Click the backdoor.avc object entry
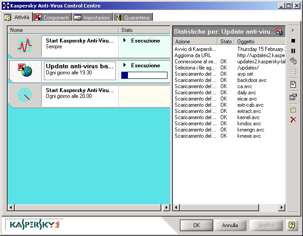This screenshot has height=236, width=303. tap(252, 80)
